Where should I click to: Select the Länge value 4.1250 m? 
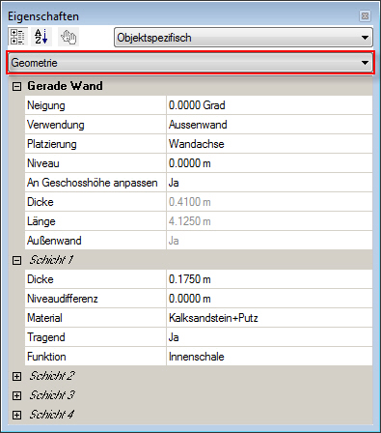pyautogui.click(x=269, y=221)
